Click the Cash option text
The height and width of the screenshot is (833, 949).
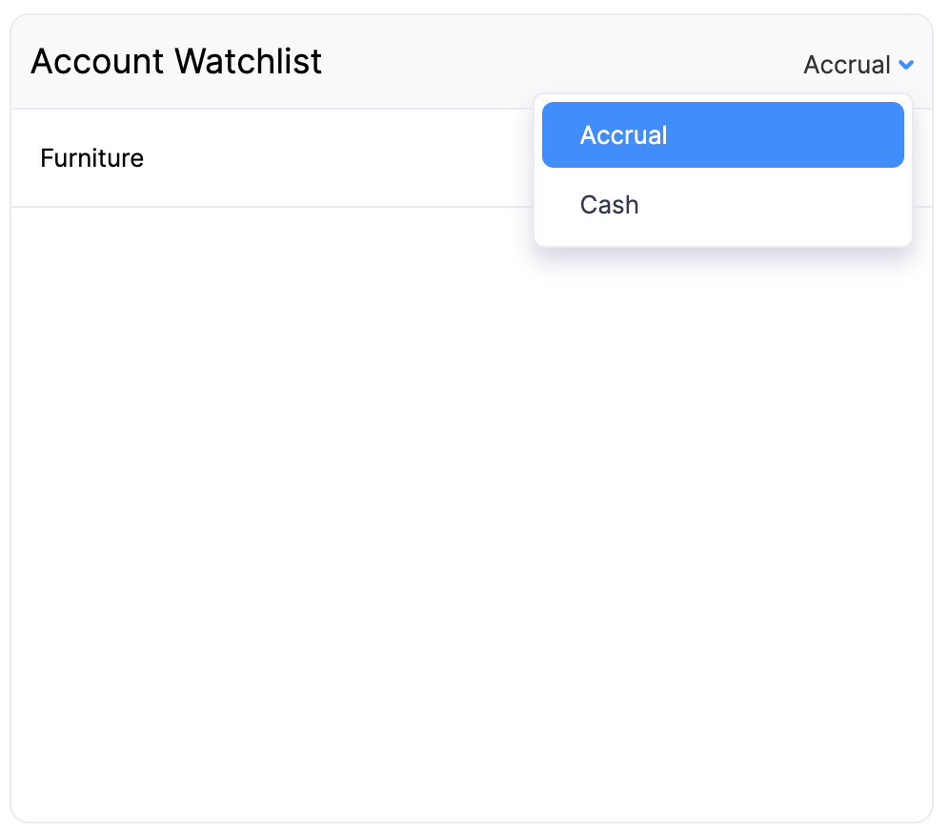609,204
